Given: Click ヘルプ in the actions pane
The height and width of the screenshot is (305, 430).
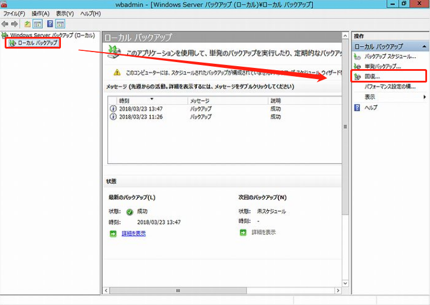Looking at the screenshot, I should tap(371, 107).
